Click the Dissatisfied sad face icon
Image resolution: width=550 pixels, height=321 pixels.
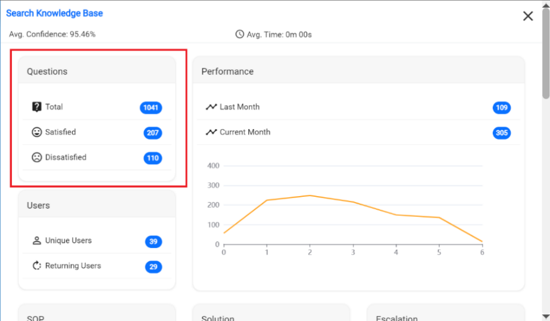pos(36,158)
